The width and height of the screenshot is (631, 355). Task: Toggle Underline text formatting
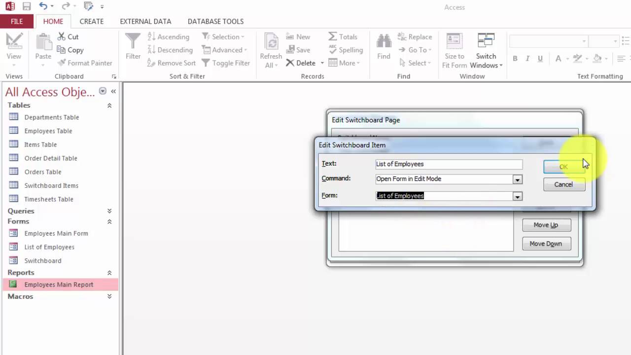click(540, 58)
